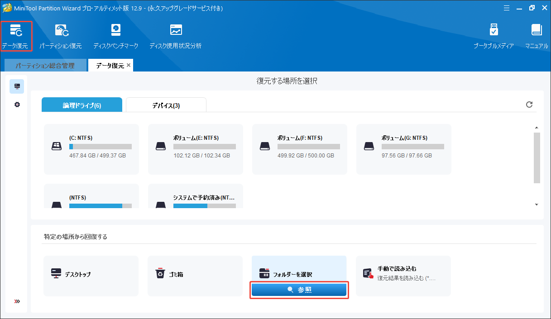Open ディスク使用状況分析 tool
The width and height of the screenshot is (551, 319).
176,36
